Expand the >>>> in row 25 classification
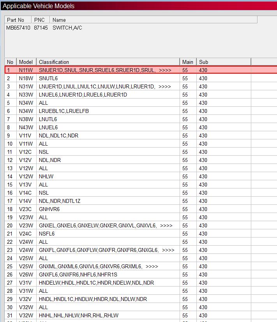This screenshot has width=277, height=322. pos(152,266)
